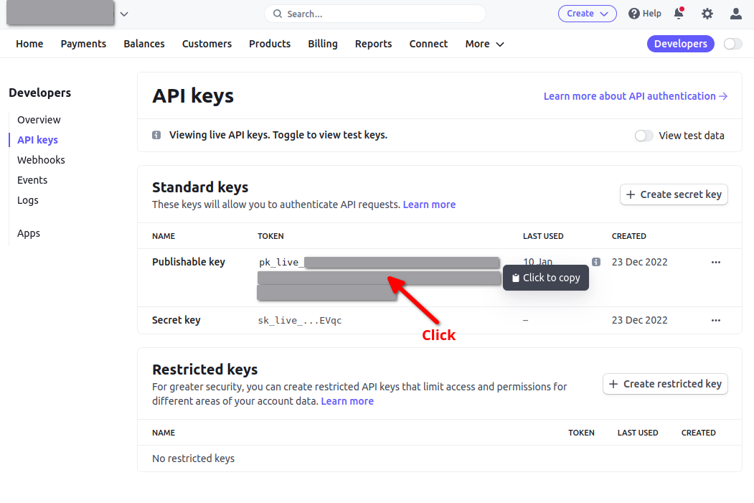Open Learn more about API authentication link

coord(636,96)
